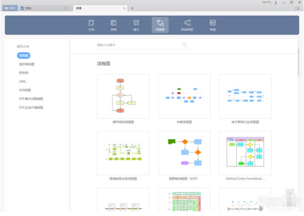This screenshot has width=304, height=216.
Task: Click the small icon on 文档1 tab
Action: pyautogui.click(x=66, y=8)
